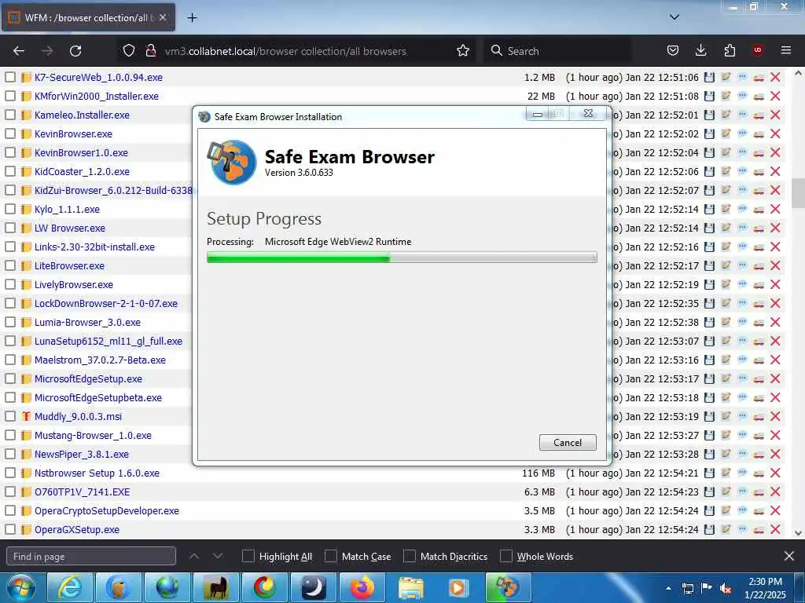The height and width of the screenshot is (603, 805).
Task: Open Windows Explorer folder on taskbar
Action: coord(410,587)
